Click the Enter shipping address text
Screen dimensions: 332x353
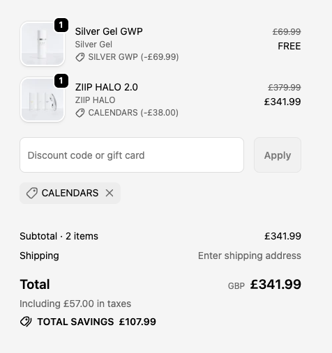[x=250, y=256]
